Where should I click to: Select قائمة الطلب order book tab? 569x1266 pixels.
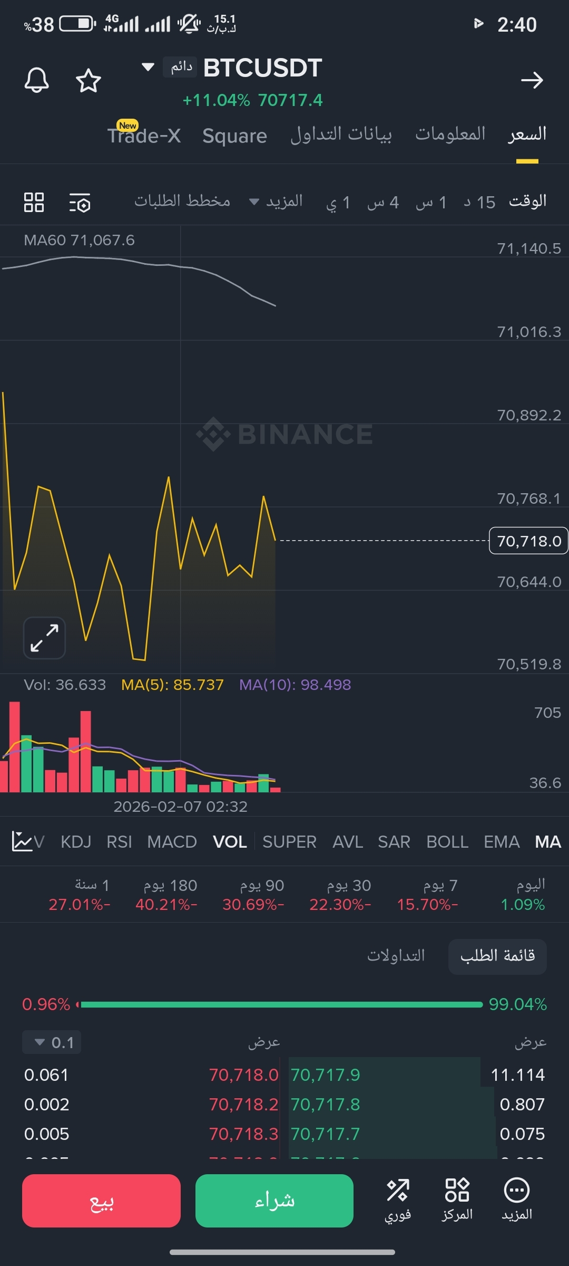(x=497, y=956)
